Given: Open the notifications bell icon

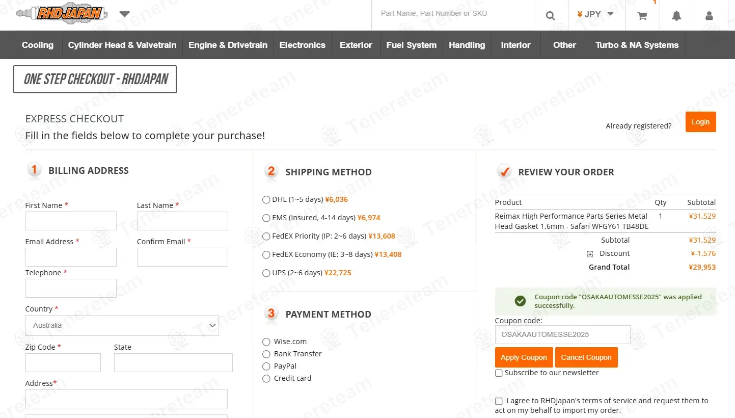Looking at the screenshot, I should [676, 16].
